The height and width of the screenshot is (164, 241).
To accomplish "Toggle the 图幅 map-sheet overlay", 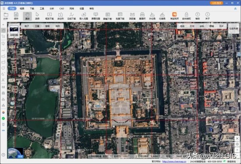I will 212,26.
